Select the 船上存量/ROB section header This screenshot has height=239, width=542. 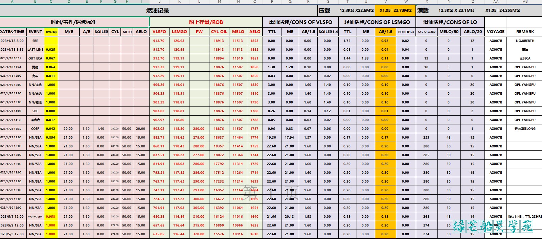tap(206, 22)
